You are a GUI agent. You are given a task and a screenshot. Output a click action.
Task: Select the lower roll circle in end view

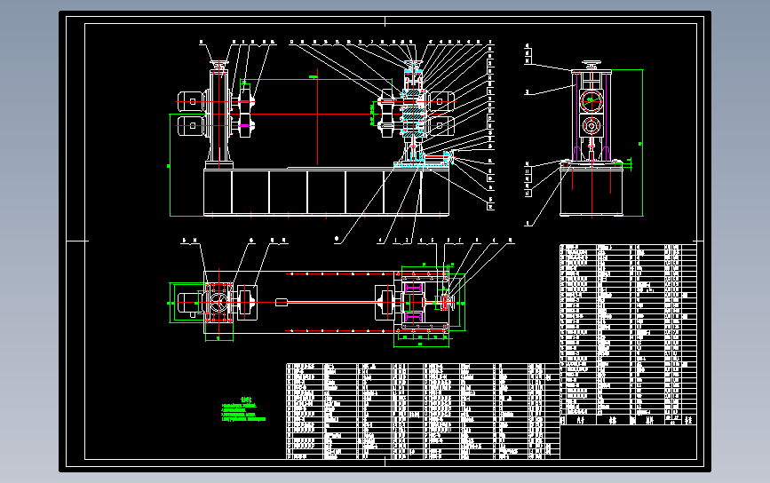(591, 126)
